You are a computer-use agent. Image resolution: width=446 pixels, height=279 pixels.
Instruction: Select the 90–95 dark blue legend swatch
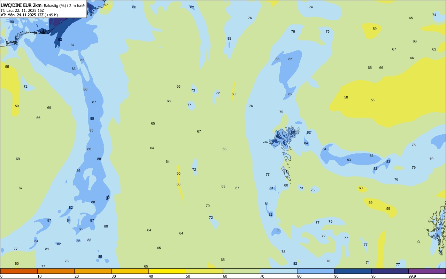tap(353, 271)
